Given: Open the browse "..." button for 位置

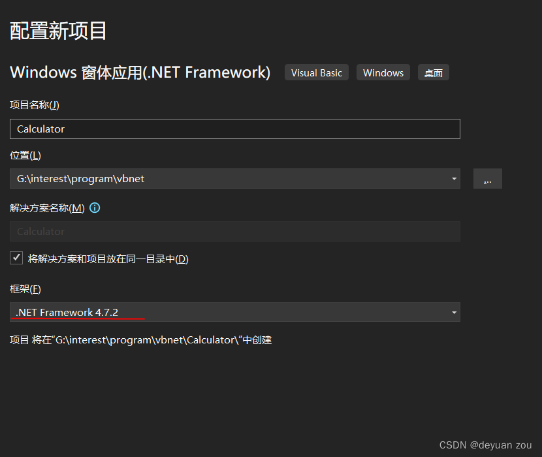Looking at the screenshot, I should pos(487,178).
